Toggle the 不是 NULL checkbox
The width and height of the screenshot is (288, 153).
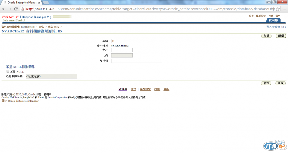click(x=8, y=71)
